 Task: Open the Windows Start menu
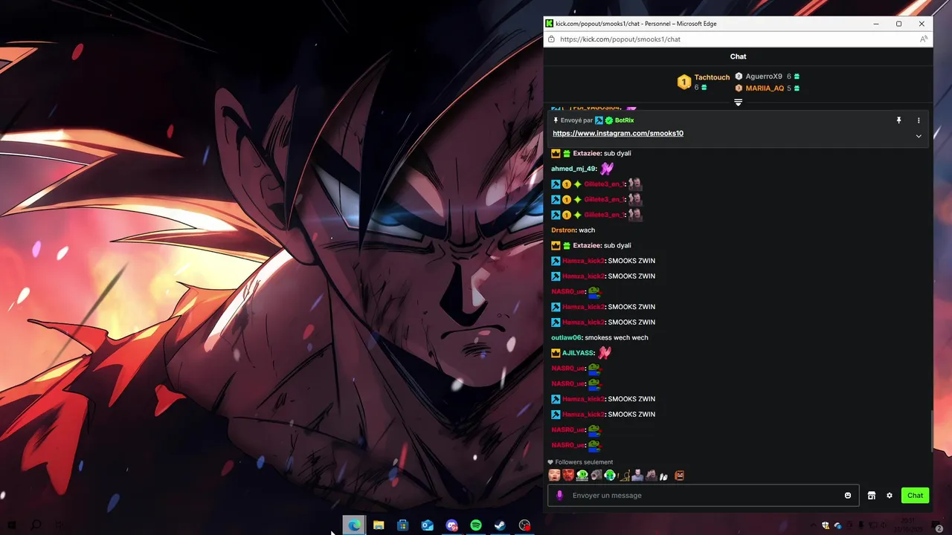(x=11, y=525)
